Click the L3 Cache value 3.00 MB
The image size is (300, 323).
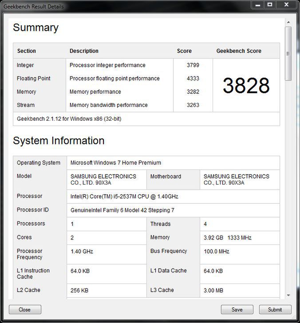click(x=213, y=291)
